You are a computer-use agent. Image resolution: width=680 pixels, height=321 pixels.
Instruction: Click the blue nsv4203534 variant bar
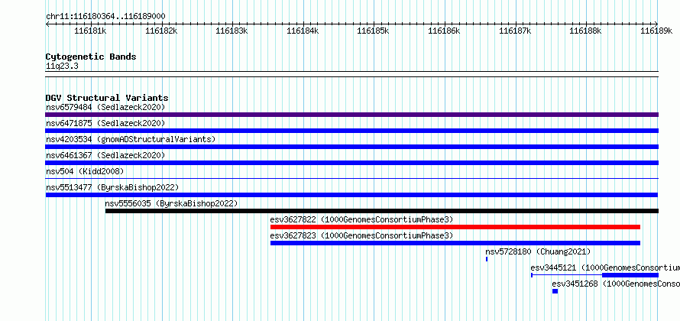click(351, 147)
